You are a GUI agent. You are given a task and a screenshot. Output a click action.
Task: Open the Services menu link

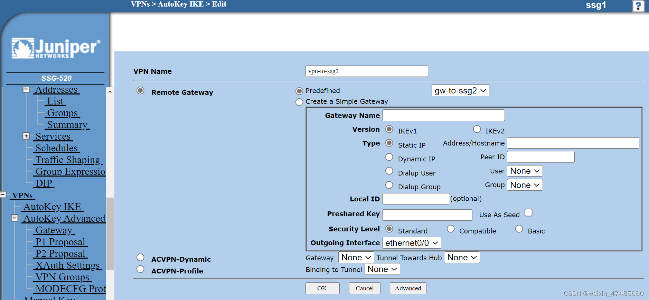tap(53, 137)
